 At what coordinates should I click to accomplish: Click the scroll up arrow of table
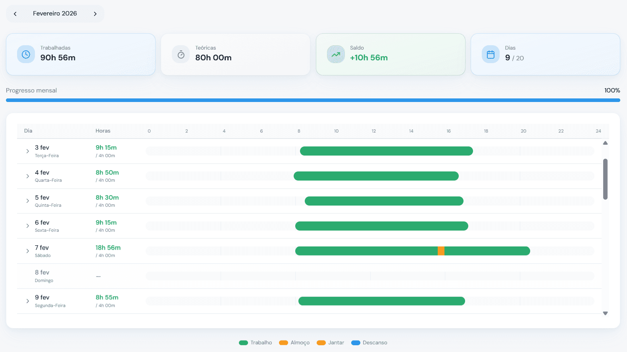click(x=605, y=143)
